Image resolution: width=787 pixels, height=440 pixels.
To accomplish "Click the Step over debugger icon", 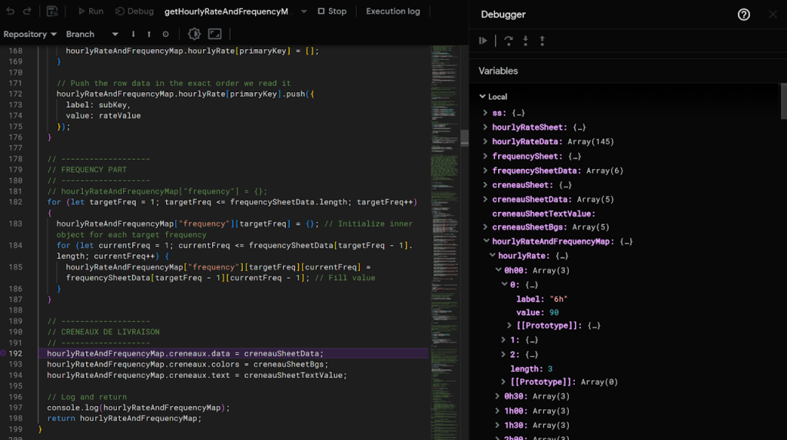I will tap(508, 41).
